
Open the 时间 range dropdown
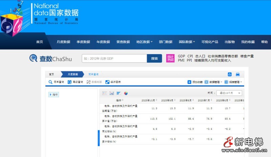click(229, 93)
